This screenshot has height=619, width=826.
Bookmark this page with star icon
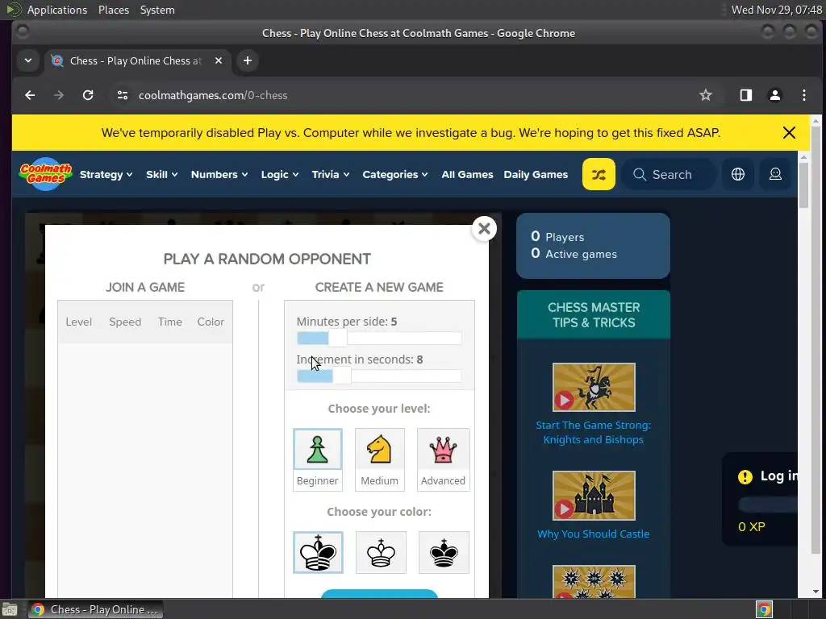point(705,95)
